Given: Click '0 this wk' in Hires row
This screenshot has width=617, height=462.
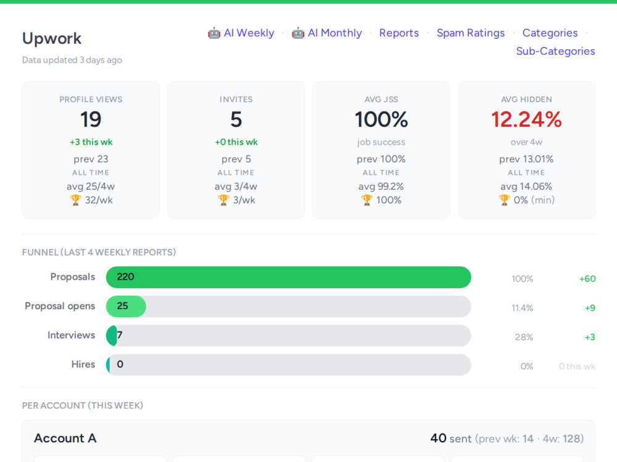Looking at the screenshot, I should (577, 366).
